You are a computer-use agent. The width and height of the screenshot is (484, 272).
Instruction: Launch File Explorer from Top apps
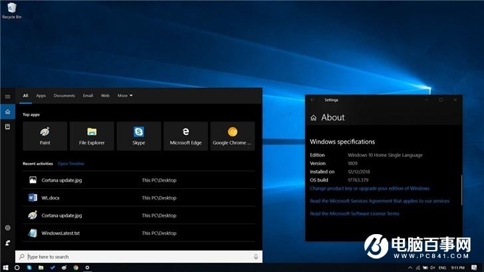[x=92, y=136]
